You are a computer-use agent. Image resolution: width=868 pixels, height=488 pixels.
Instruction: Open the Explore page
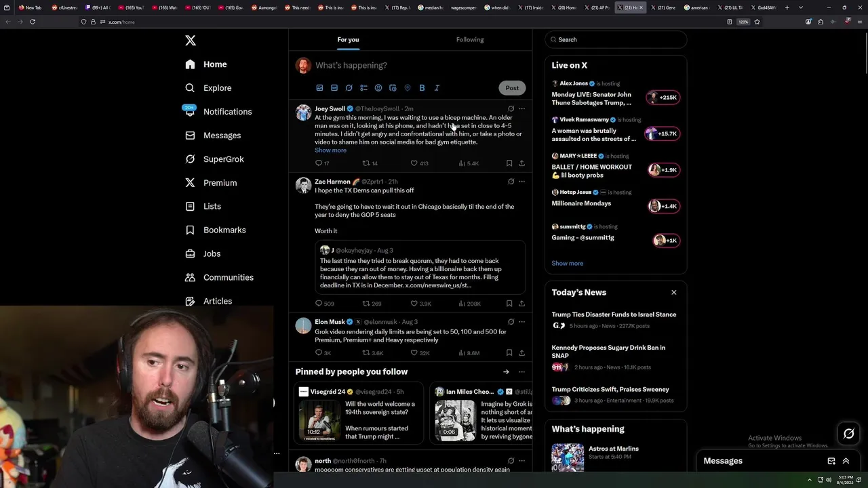[208, 88]
